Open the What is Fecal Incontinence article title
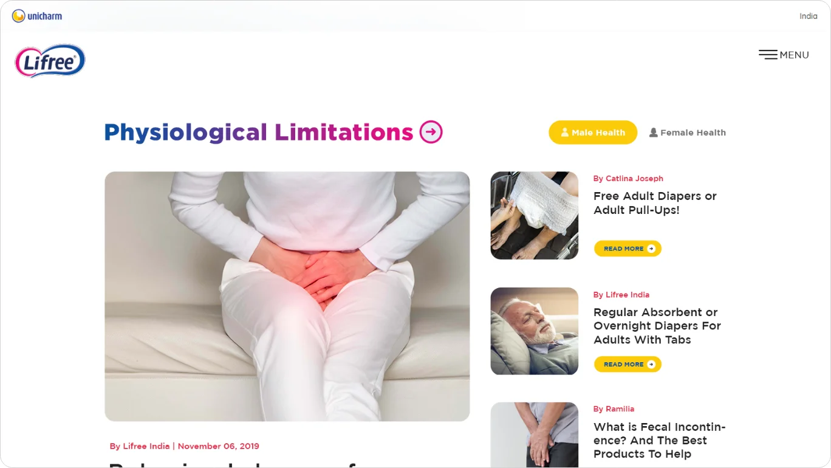831x468 pixels. point(660,441)
